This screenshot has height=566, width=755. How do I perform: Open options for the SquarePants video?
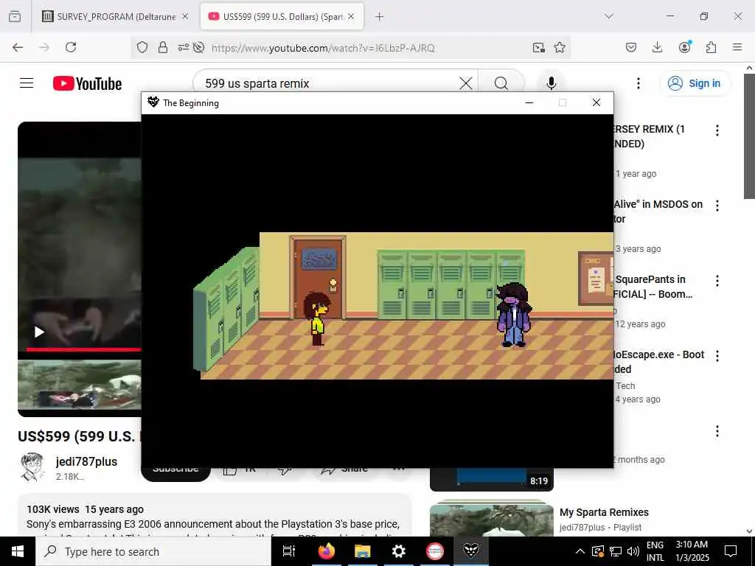click(x=717, y=281)
